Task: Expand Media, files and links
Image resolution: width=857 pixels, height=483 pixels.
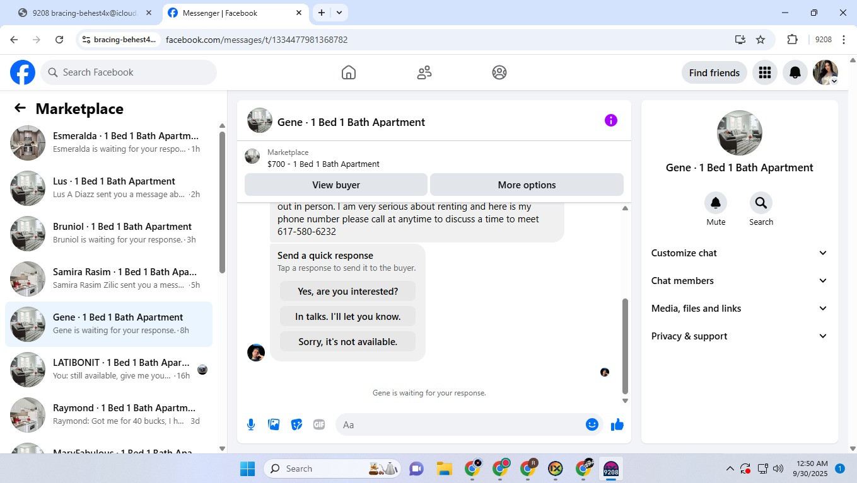Action: (740, 309)
